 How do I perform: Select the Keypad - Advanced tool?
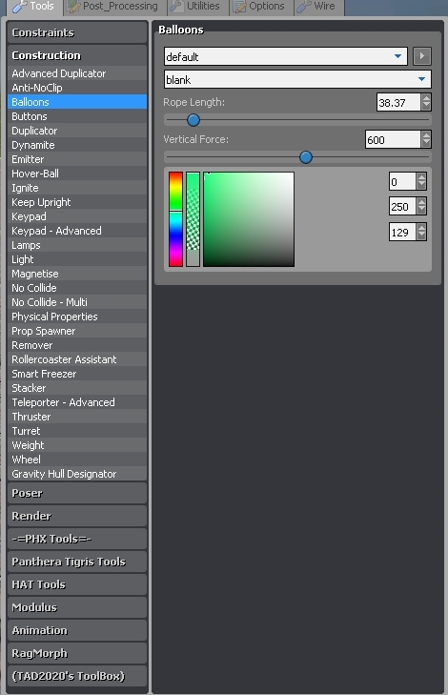(x=77, y=231)
